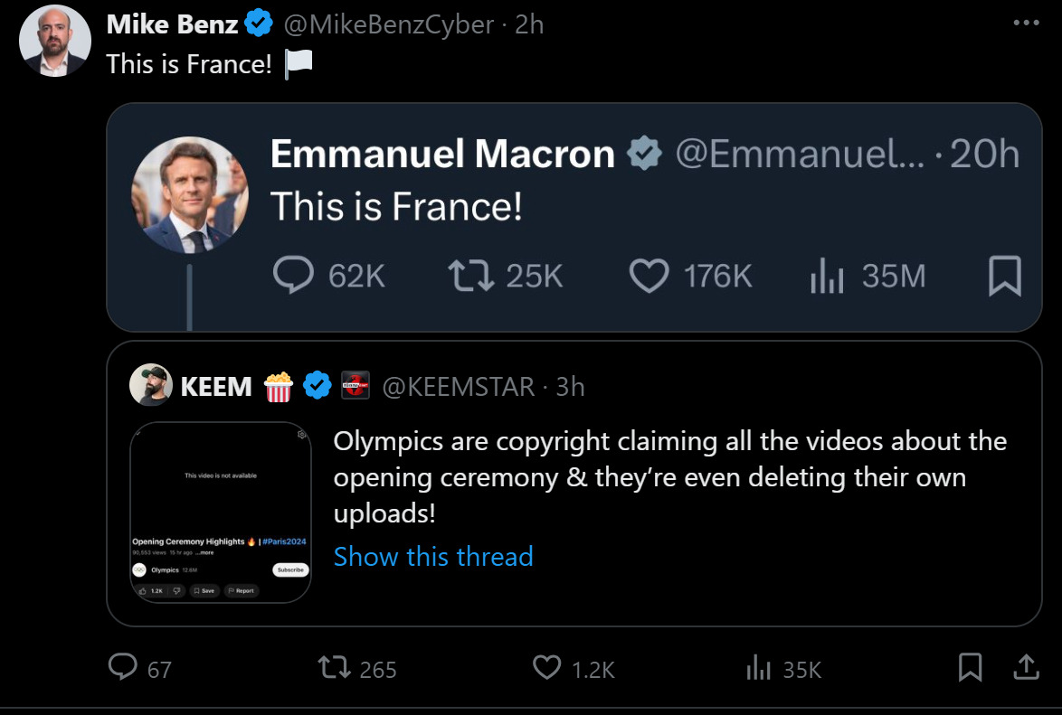Click Emmanuel Macron's profile photo

point(190,194)
